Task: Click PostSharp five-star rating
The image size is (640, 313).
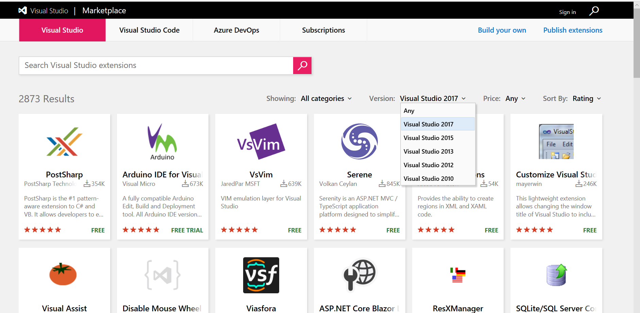Action: pos(43,230)
